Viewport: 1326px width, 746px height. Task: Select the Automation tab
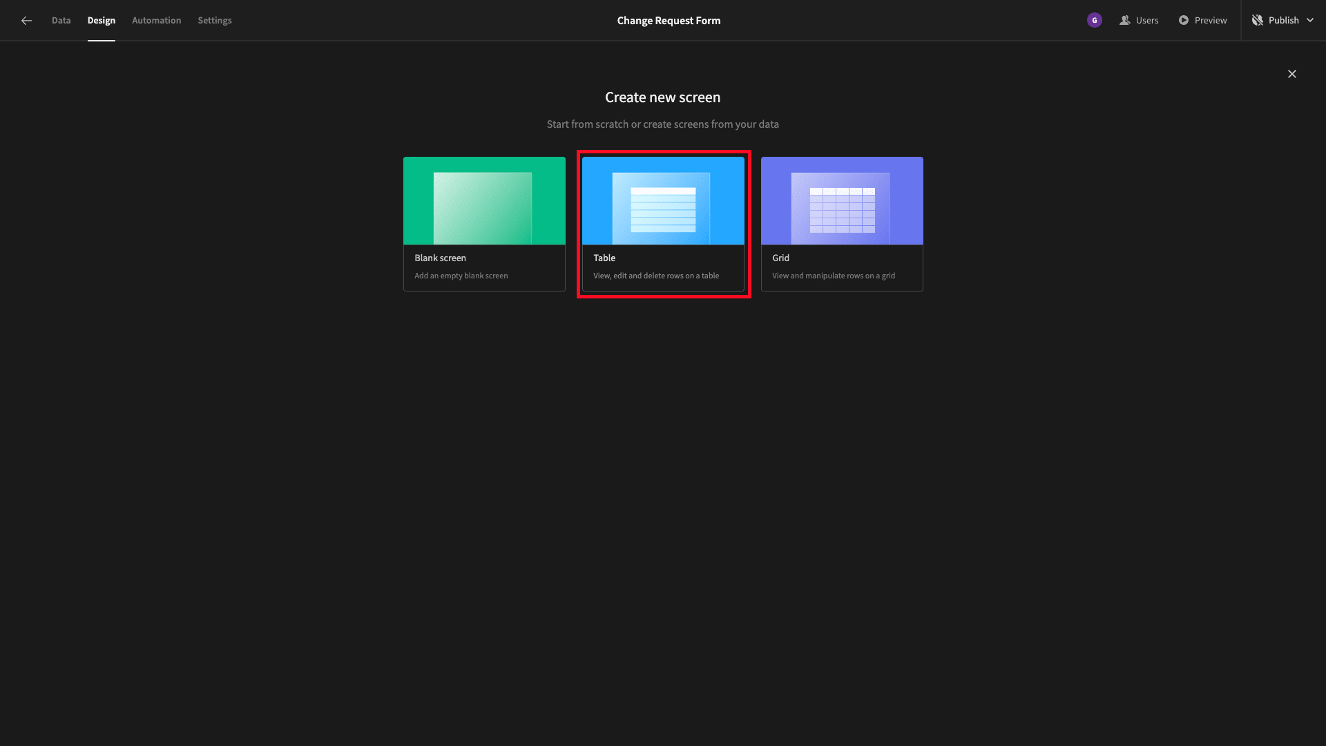[x=157, y=20]
